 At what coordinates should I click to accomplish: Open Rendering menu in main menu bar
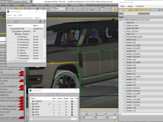pyautogui.click(x=53, y=5)
